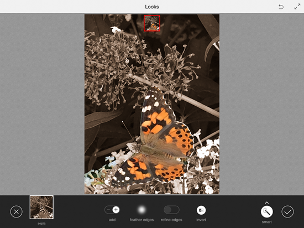
Task: Confirm changes with the checkmark button
Action: click(287, 212)
